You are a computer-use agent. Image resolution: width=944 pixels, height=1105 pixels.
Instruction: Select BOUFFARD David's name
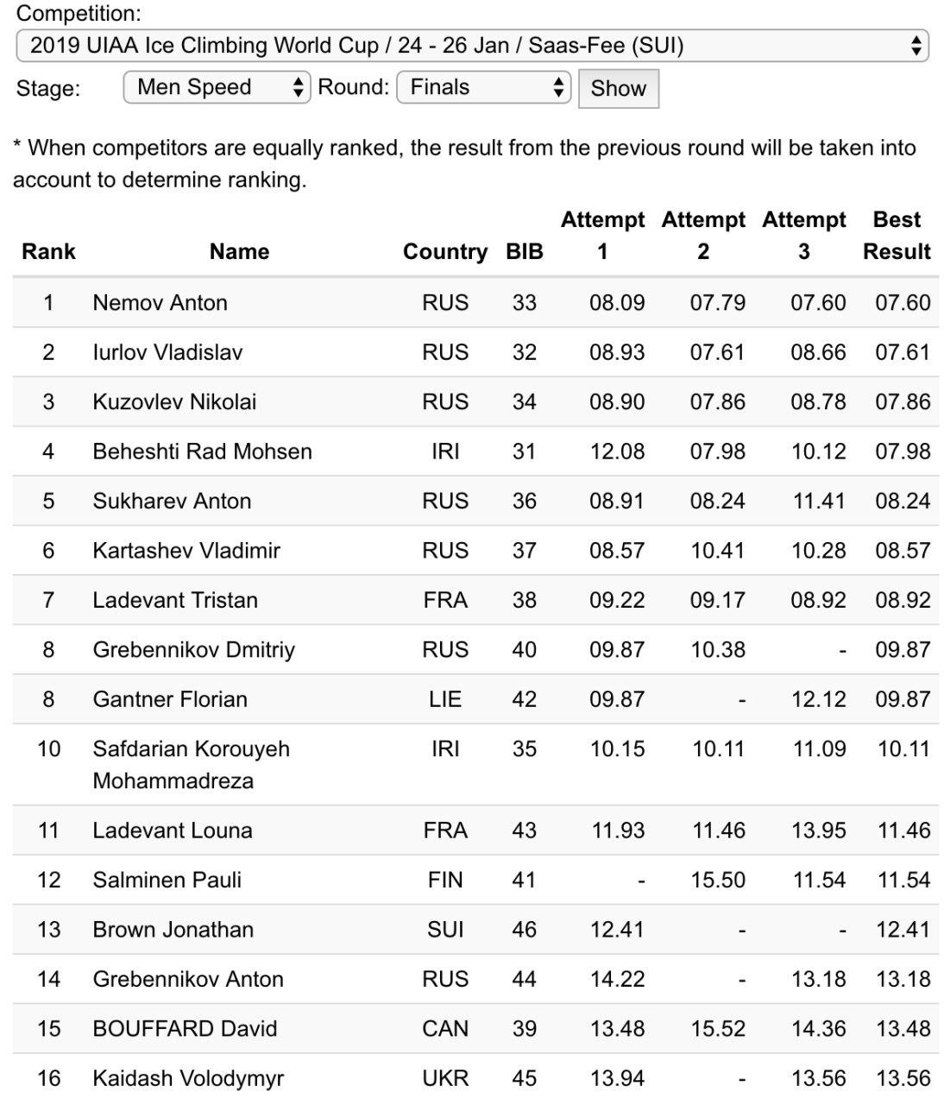(185, 1029)
